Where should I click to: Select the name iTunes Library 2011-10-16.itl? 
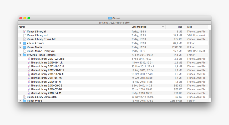47,74
